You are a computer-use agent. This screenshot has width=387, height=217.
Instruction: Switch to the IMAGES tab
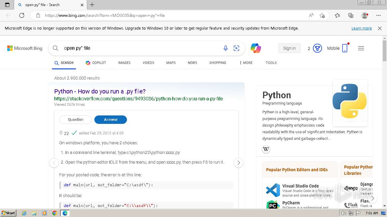[x=124, y=63]
